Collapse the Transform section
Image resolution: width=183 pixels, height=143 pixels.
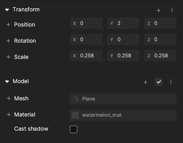[x=7, y=10]
